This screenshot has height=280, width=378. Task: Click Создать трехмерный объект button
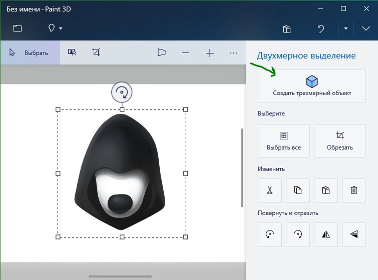312,86
